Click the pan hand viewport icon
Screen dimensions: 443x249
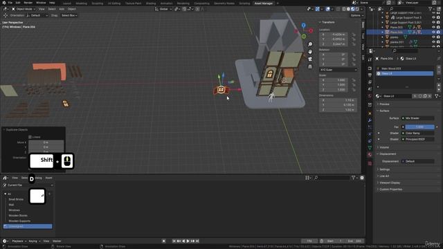[x=310, y=52]
